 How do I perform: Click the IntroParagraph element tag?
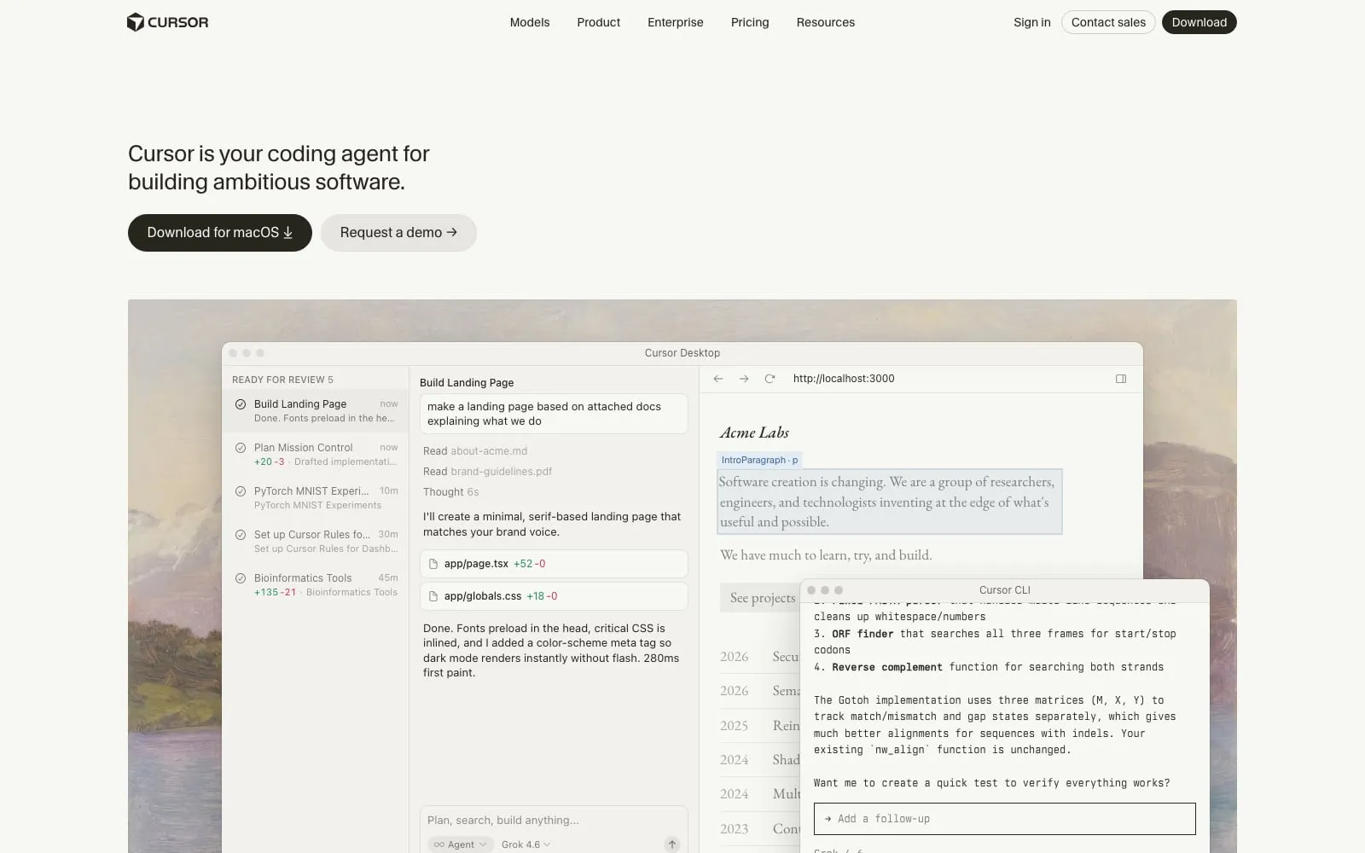point(759,460)
